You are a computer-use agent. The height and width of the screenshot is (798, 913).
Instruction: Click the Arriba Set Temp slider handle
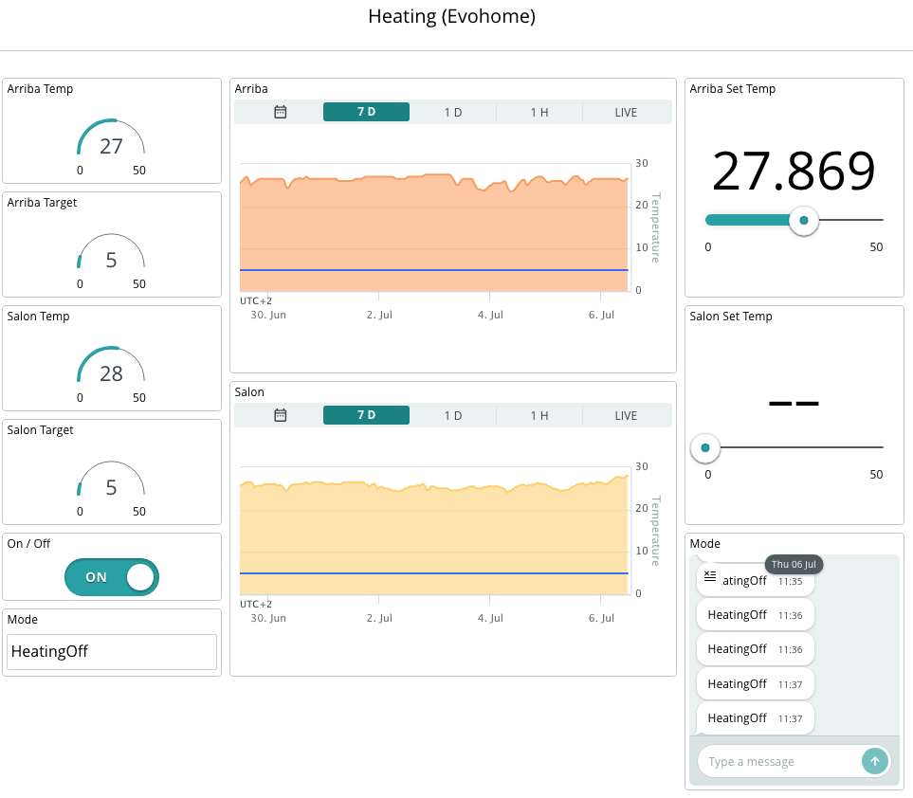coord(804,220)
